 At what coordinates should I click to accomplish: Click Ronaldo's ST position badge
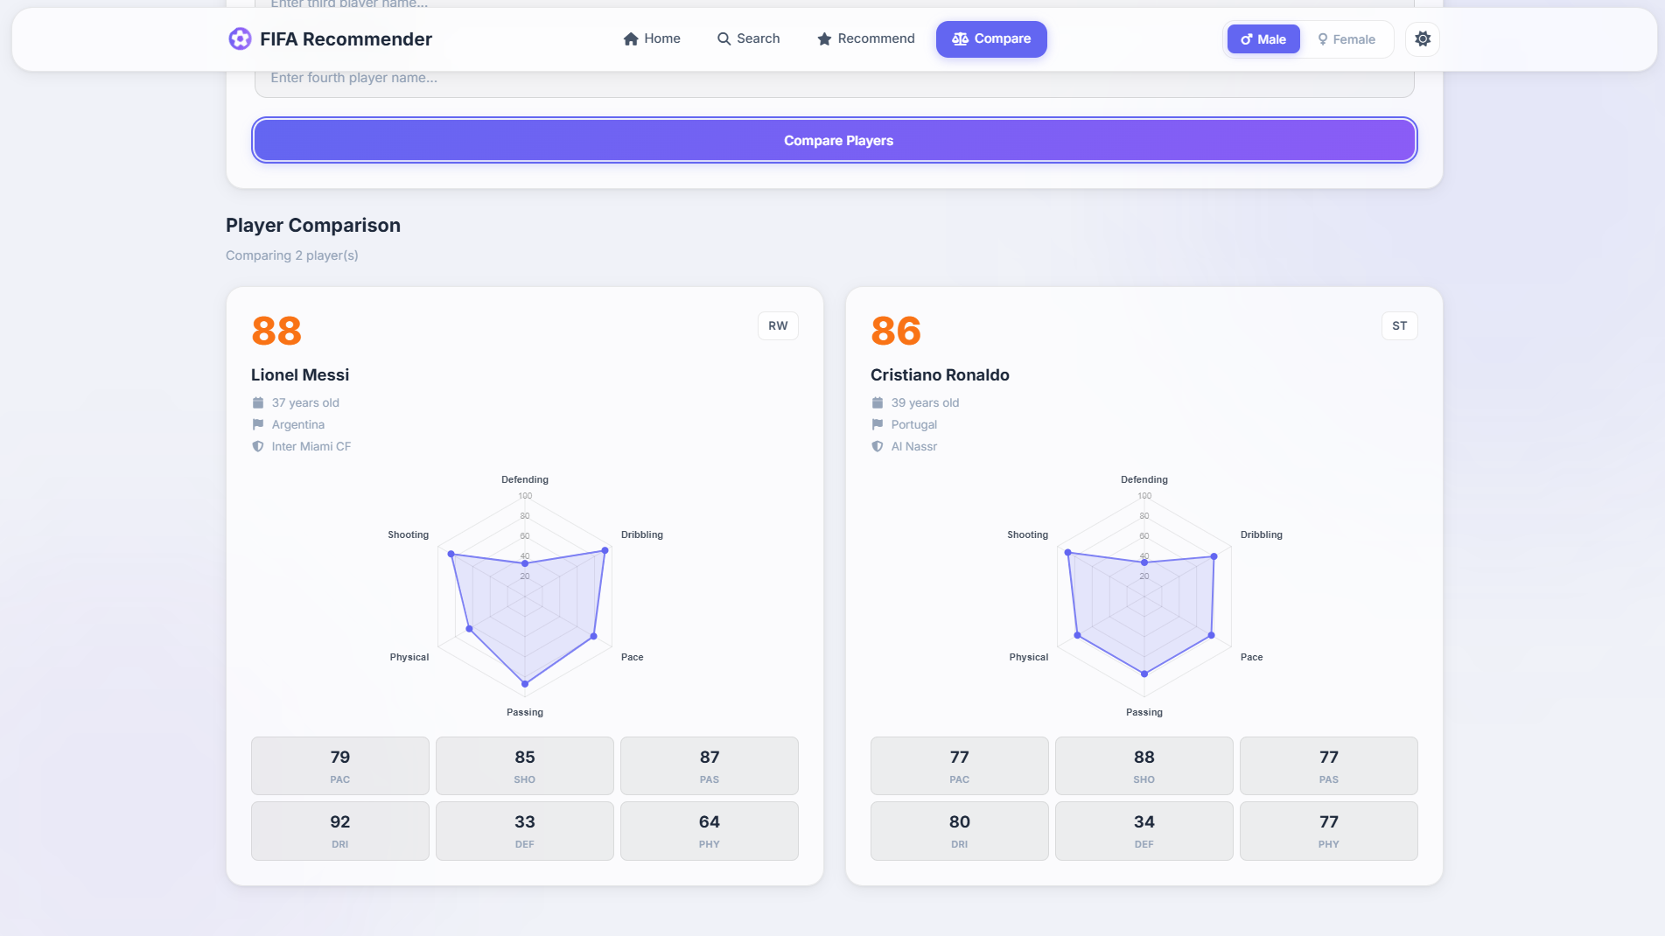pos(1400,325)
